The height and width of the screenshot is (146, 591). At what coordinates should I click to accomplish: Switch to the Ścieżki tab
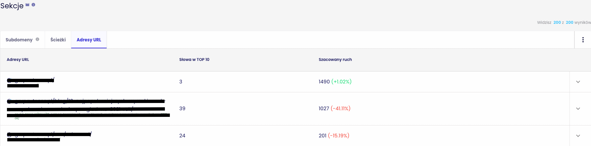coord(58,40)
